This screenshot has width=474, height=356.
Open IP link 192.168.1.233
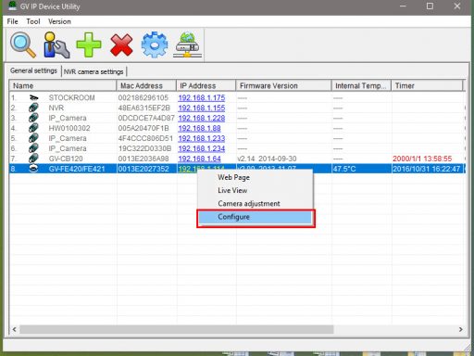click(202, 138)
